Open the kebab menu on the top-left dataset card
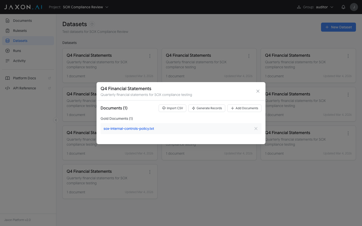The width and height of the screenshot is (362, 226). click(150, 56)
